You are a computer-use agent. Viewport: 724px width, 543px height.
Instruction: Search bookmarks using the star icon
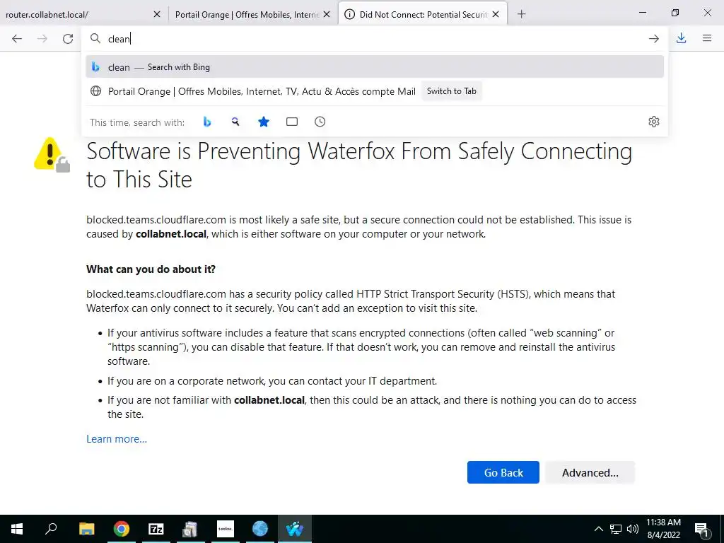pyautogui.click(x=264, y=122)
